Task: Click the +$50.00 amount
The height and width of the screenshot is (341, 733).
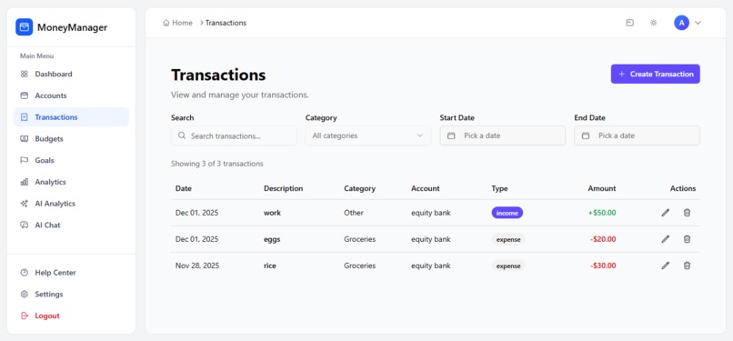Action: point(602,213)
